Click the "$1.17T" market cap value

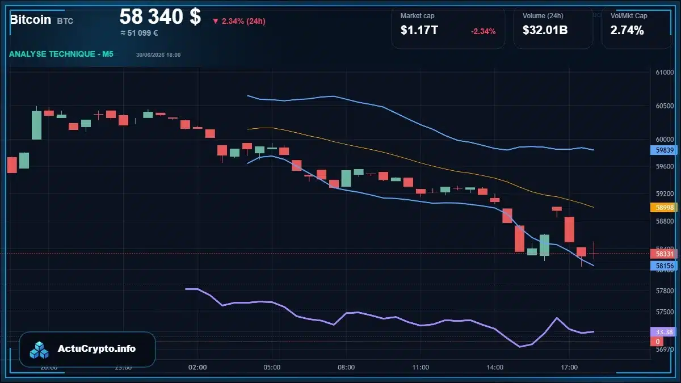[x=419, y=31]
